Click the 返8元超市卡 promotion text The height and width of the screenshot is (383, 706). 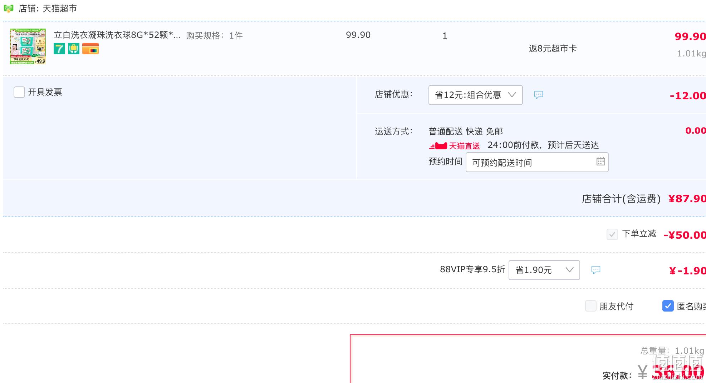pos(553,49)
